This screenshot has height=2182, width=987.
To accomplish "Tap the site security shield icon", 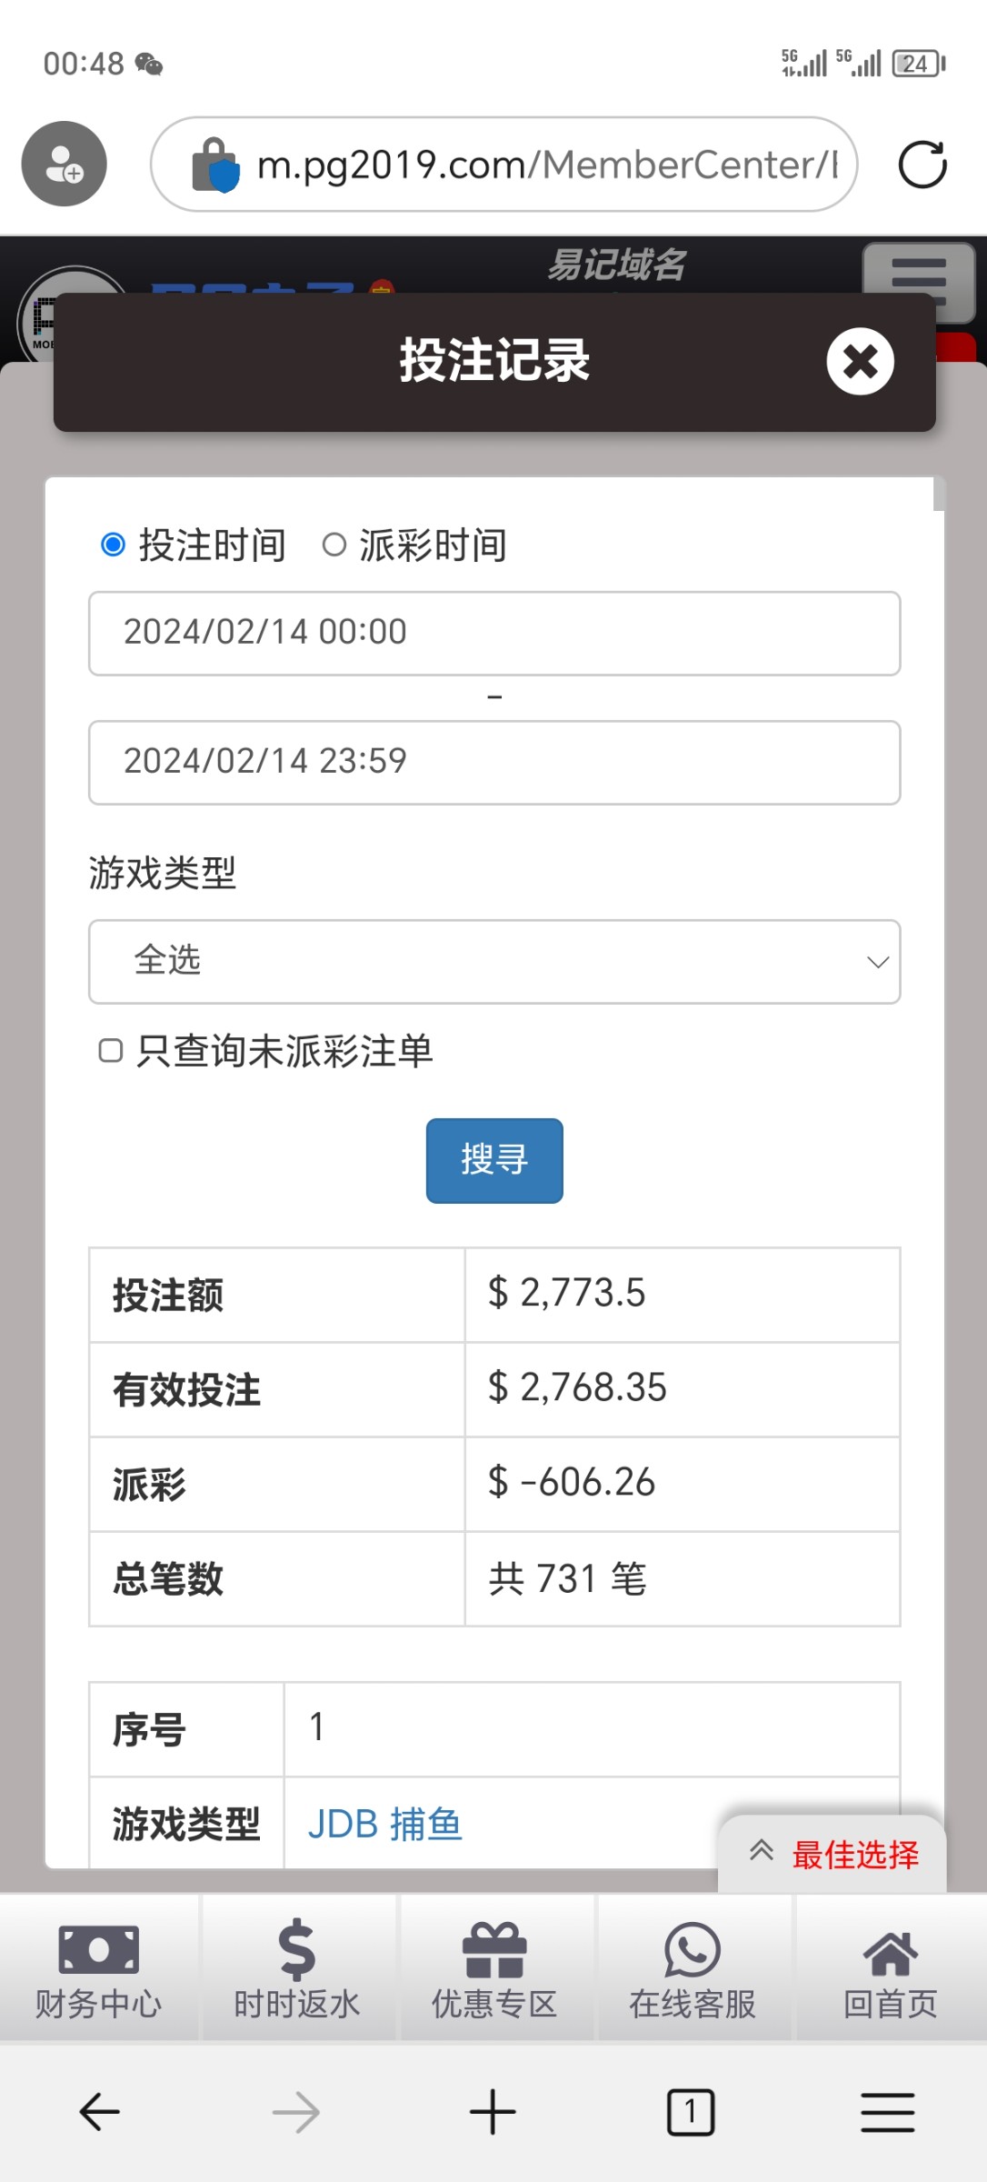I will click(x=216, y=165).
